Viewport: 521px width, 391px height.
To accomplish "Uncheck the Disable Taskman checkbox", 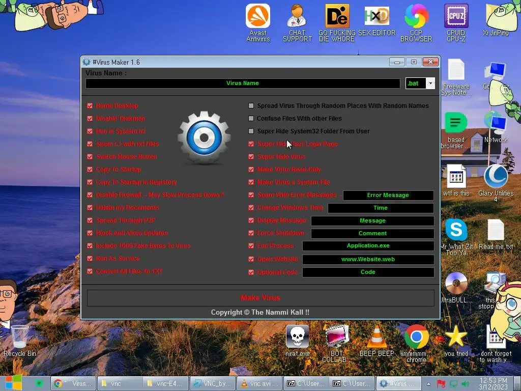I will pos(90,118).
